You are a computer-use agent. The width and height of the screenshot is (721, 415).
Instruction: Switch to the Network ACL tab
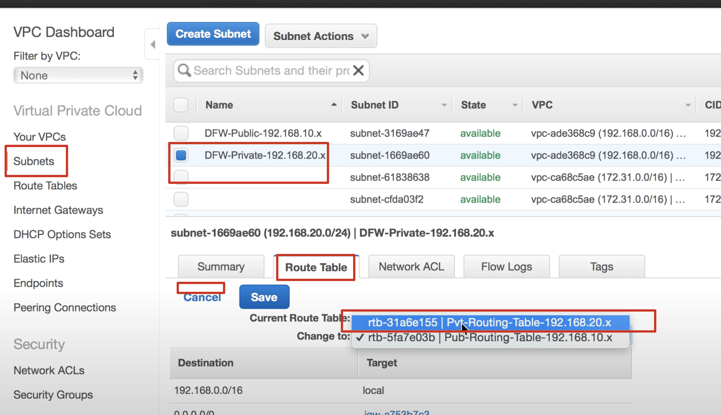pos(411,266)
